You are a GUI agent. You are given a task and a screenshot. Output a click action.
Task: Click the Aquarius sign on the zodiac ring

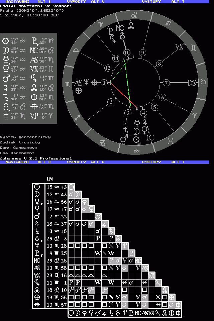[136, 151]
